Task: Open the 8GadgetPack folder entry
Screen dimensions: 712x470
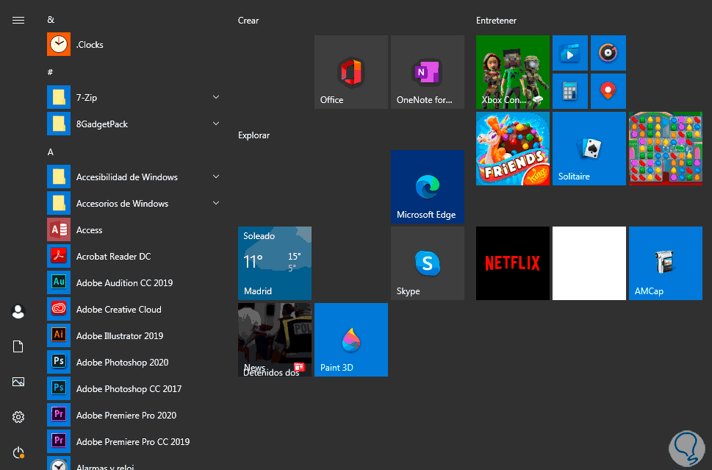Action: click(134, 124)
